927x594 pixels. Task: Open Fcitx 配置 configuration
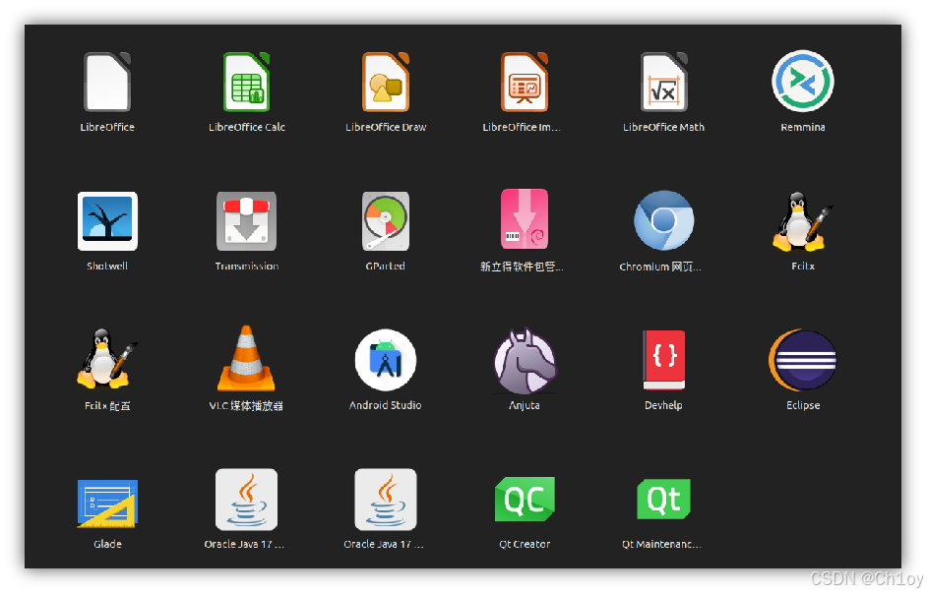point(107,359)
